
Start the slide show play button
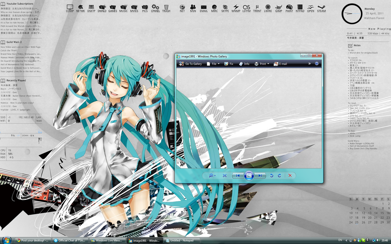click(249, 176)
